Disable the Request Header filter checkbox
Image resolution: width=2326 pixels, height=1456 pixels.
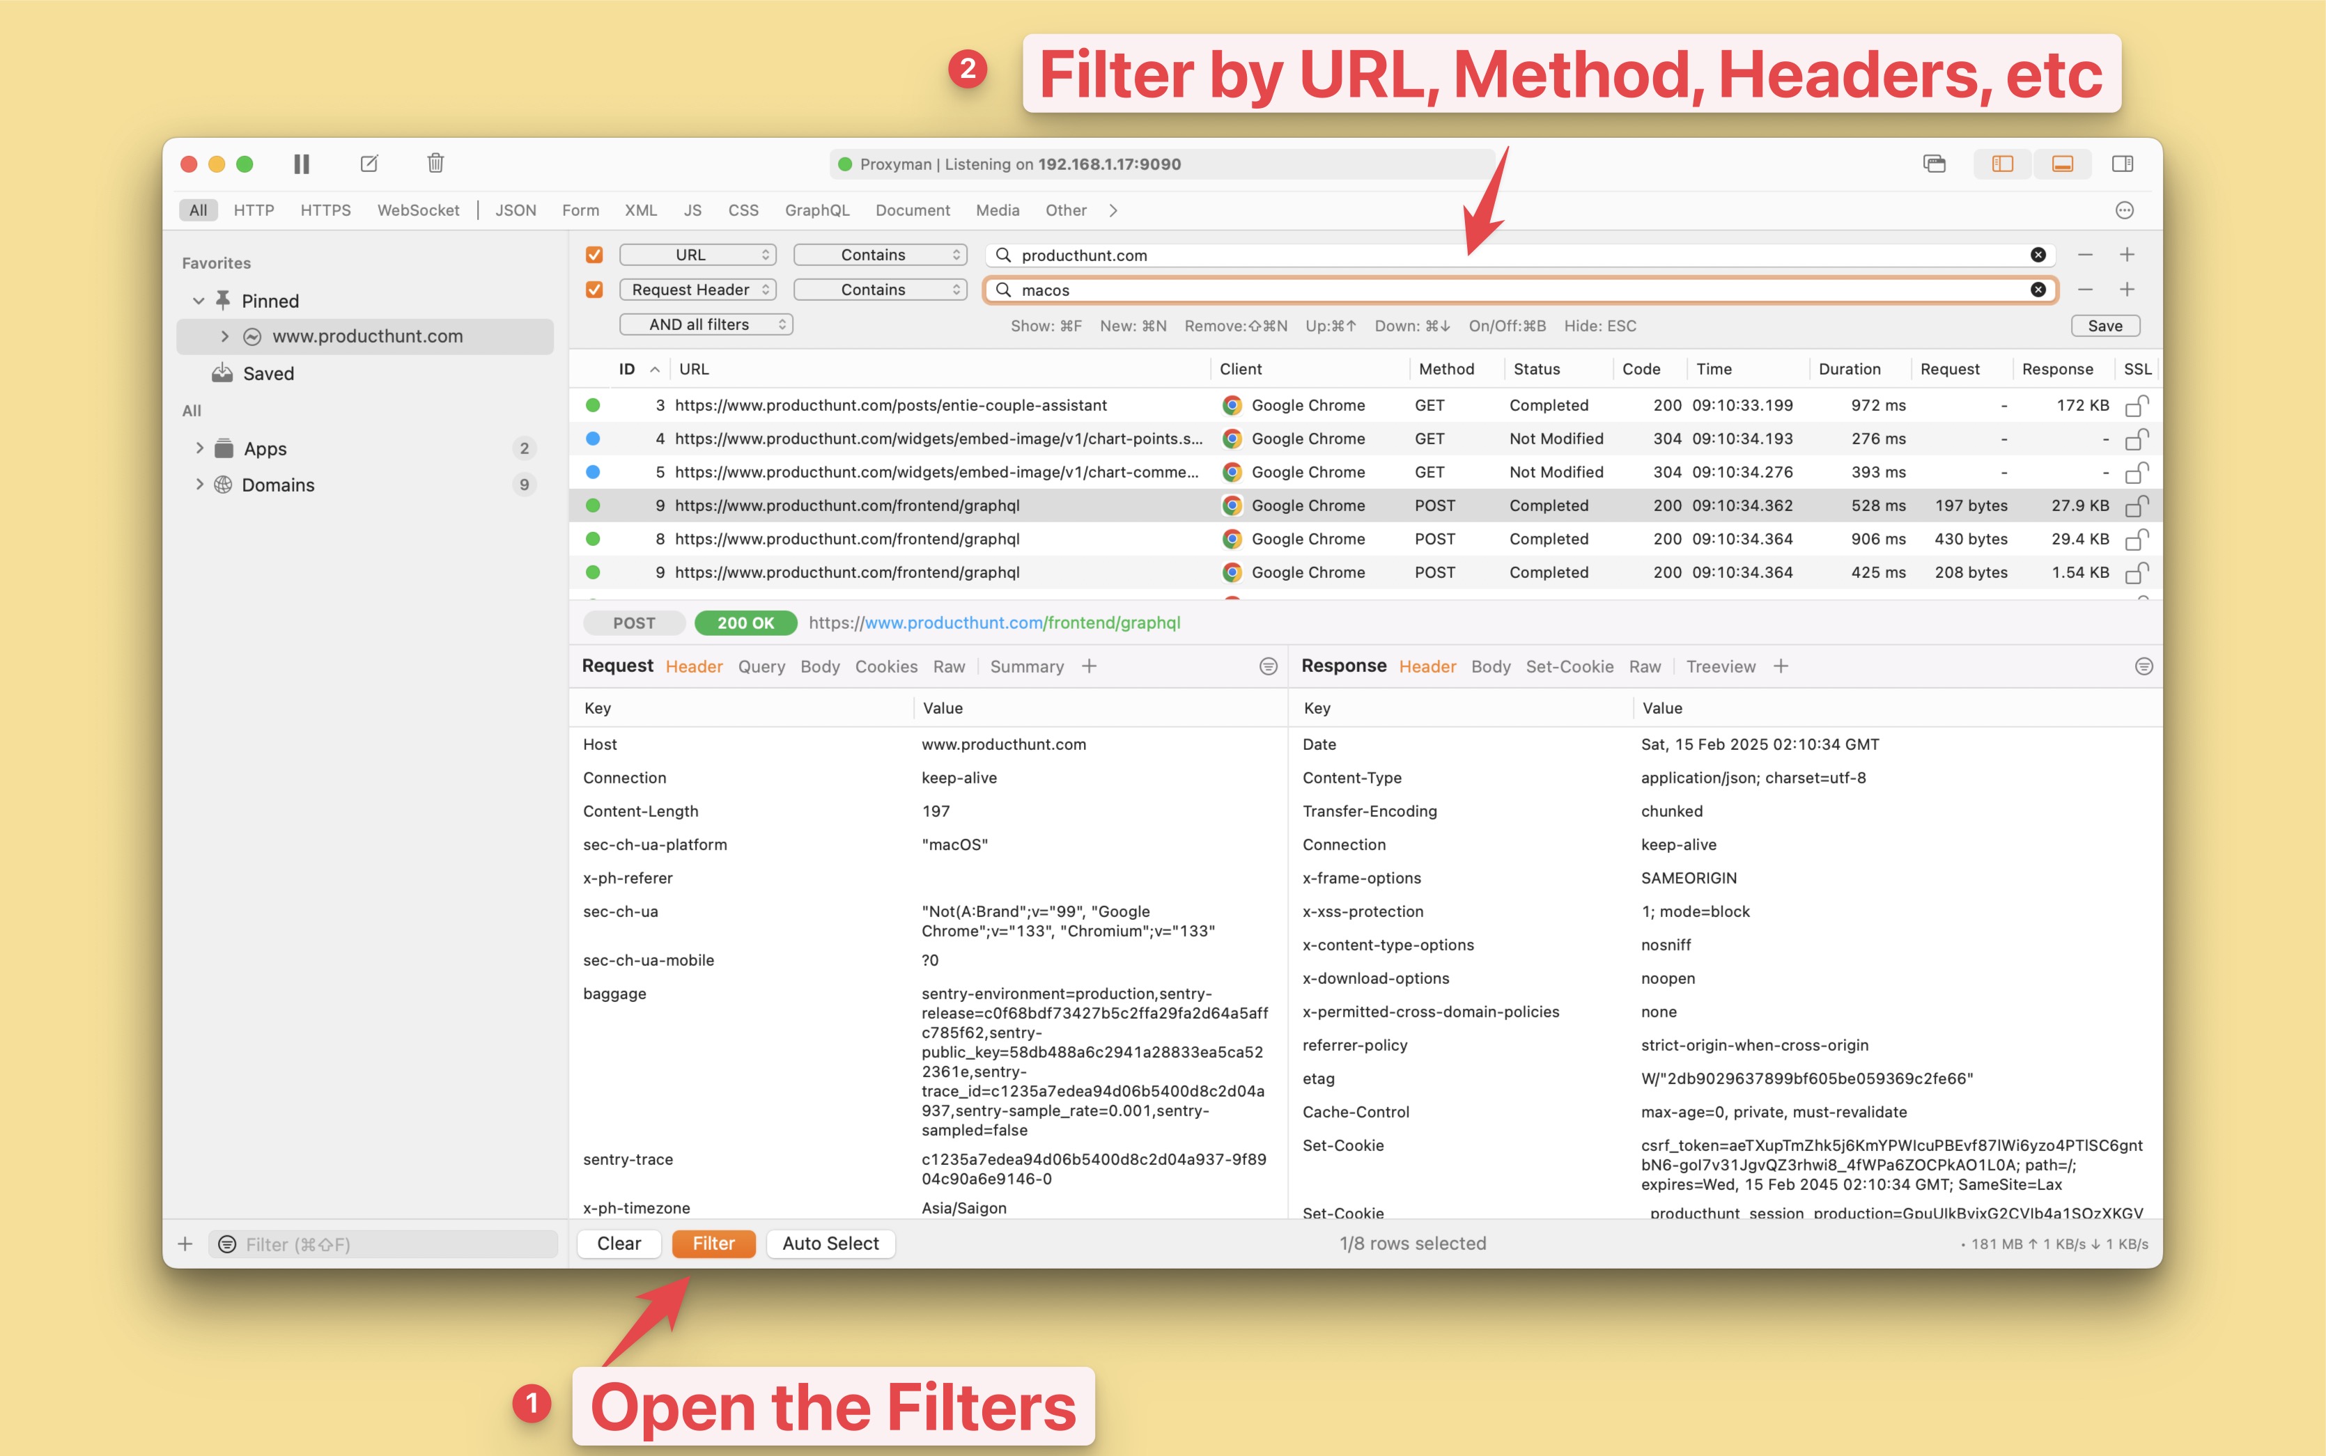tap(594, 290)
